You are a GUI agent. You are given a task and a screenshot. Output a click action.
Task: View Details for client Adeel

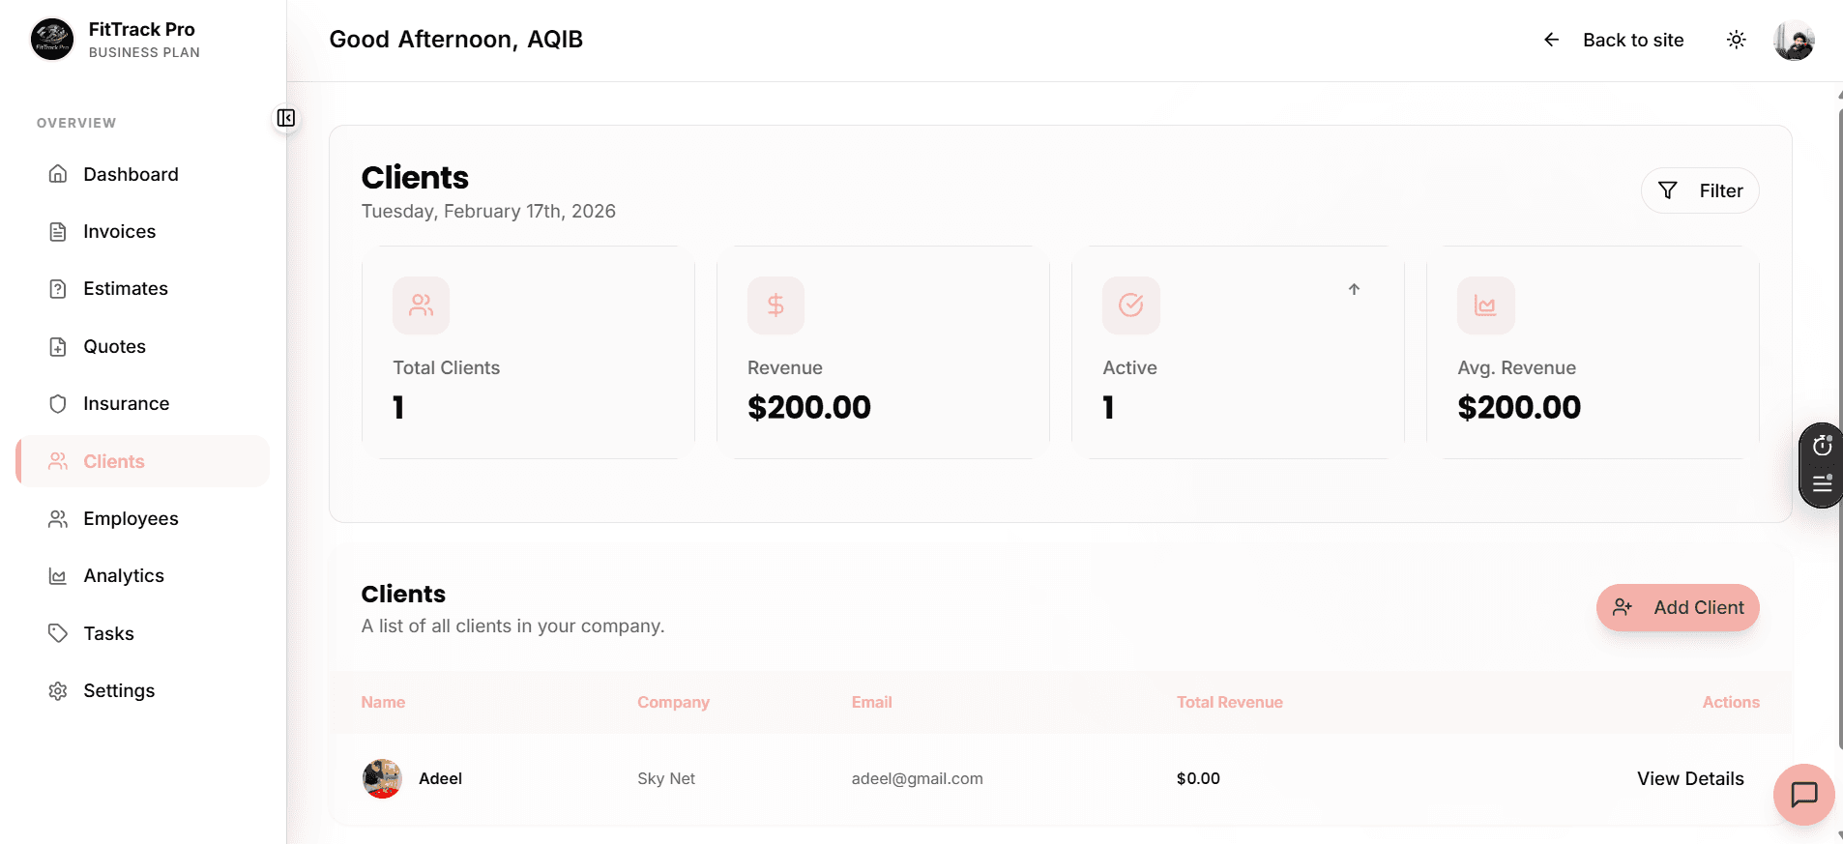click(1689, 778)
